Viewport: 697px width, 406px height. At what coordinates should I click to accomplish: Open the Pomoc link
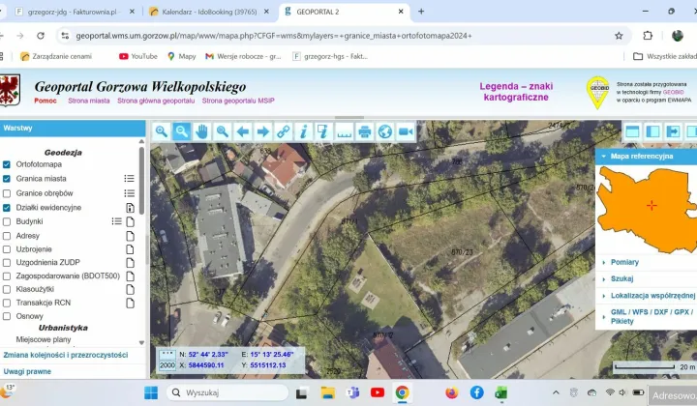[x=45, y=101]
